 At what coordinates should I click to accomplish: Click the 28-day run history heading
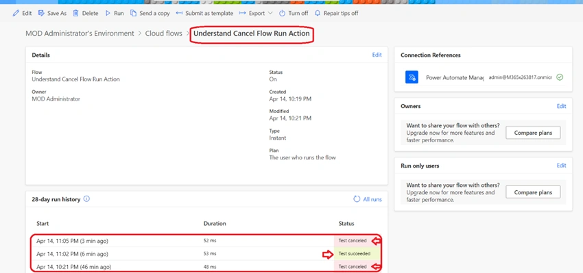point(56,199)
